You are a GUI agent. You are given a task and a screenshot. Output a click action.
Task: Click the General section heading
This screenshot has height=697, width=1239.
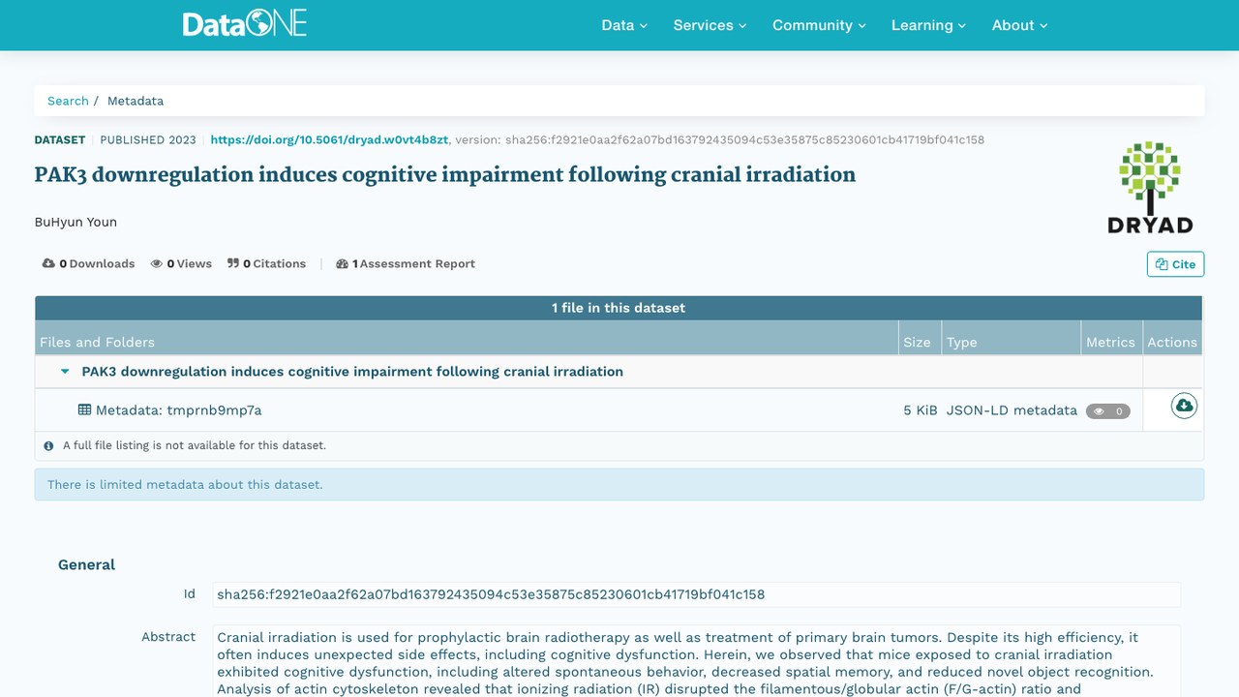[x=86, y=564]
